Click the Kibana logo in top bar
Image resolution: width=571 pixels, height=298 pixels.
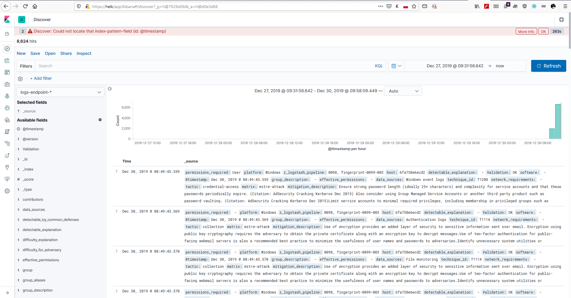(x=7, y=19)
